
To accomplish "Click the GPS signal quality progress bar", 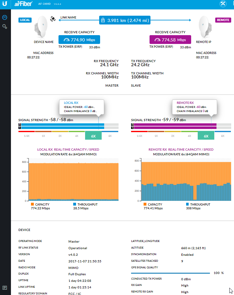I will click(x=170, y=273).
